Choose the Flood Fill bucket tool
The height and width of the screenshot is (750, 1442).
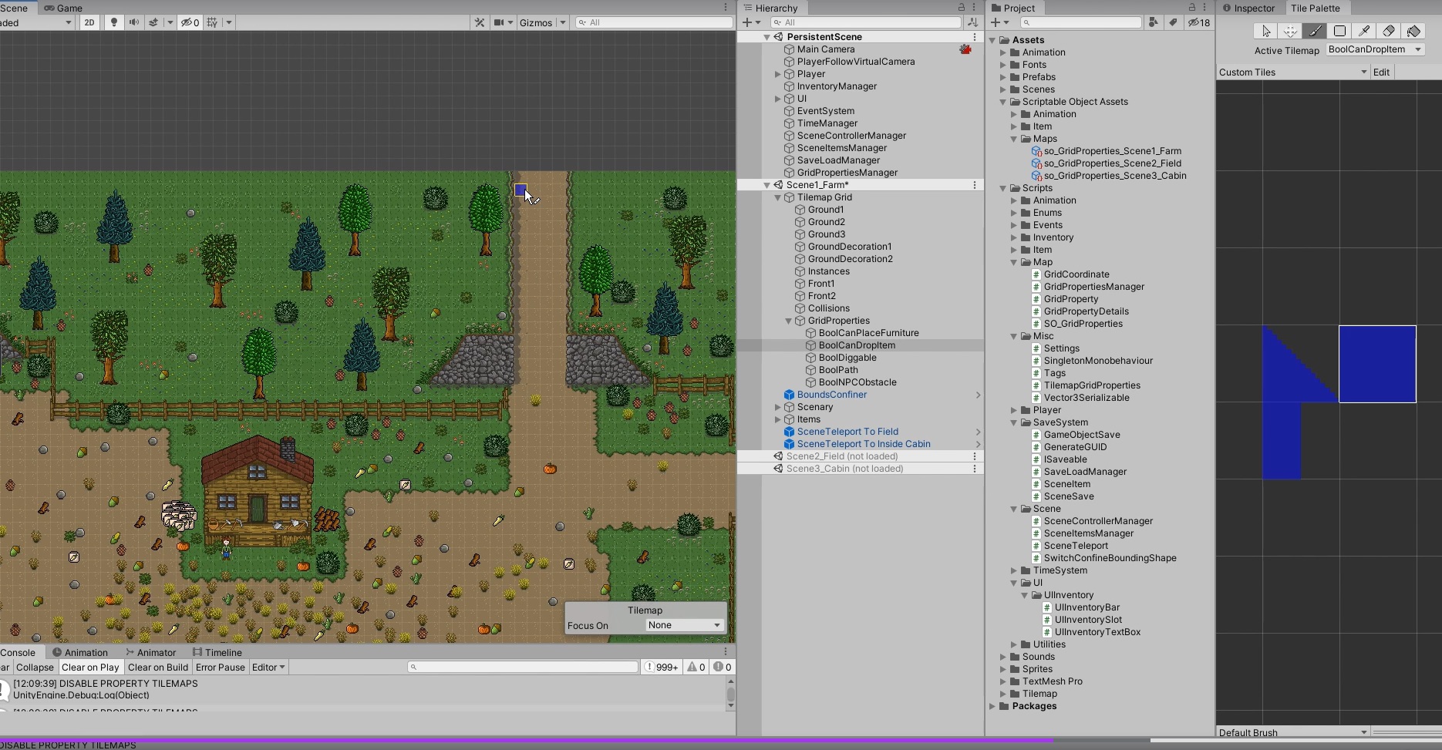pyautogui.click(x=1413, y=31)
